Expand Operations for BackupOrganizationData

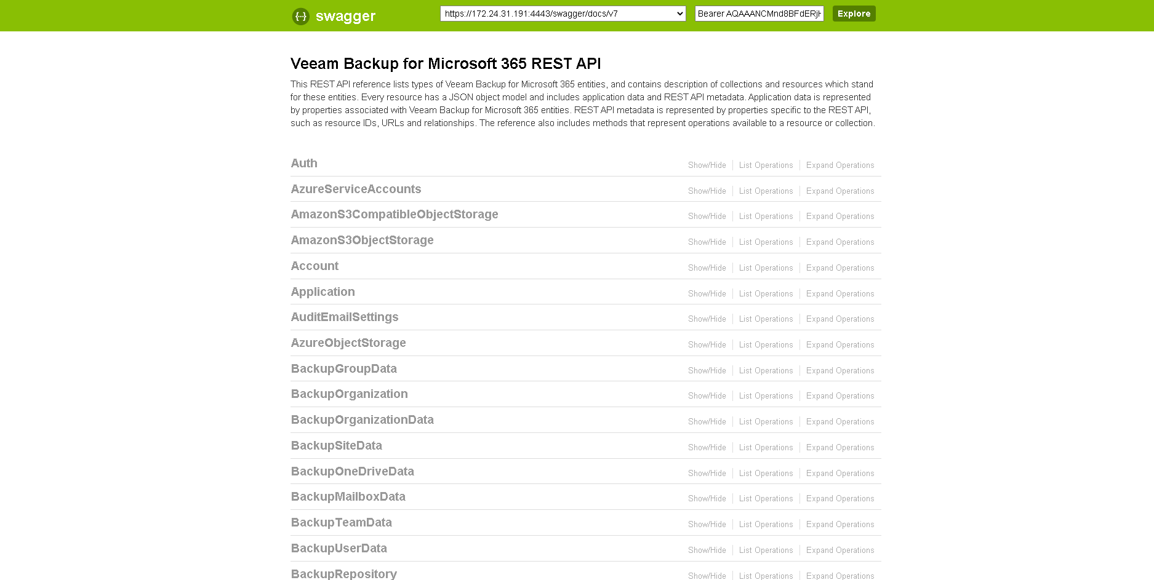click(839, 422)
